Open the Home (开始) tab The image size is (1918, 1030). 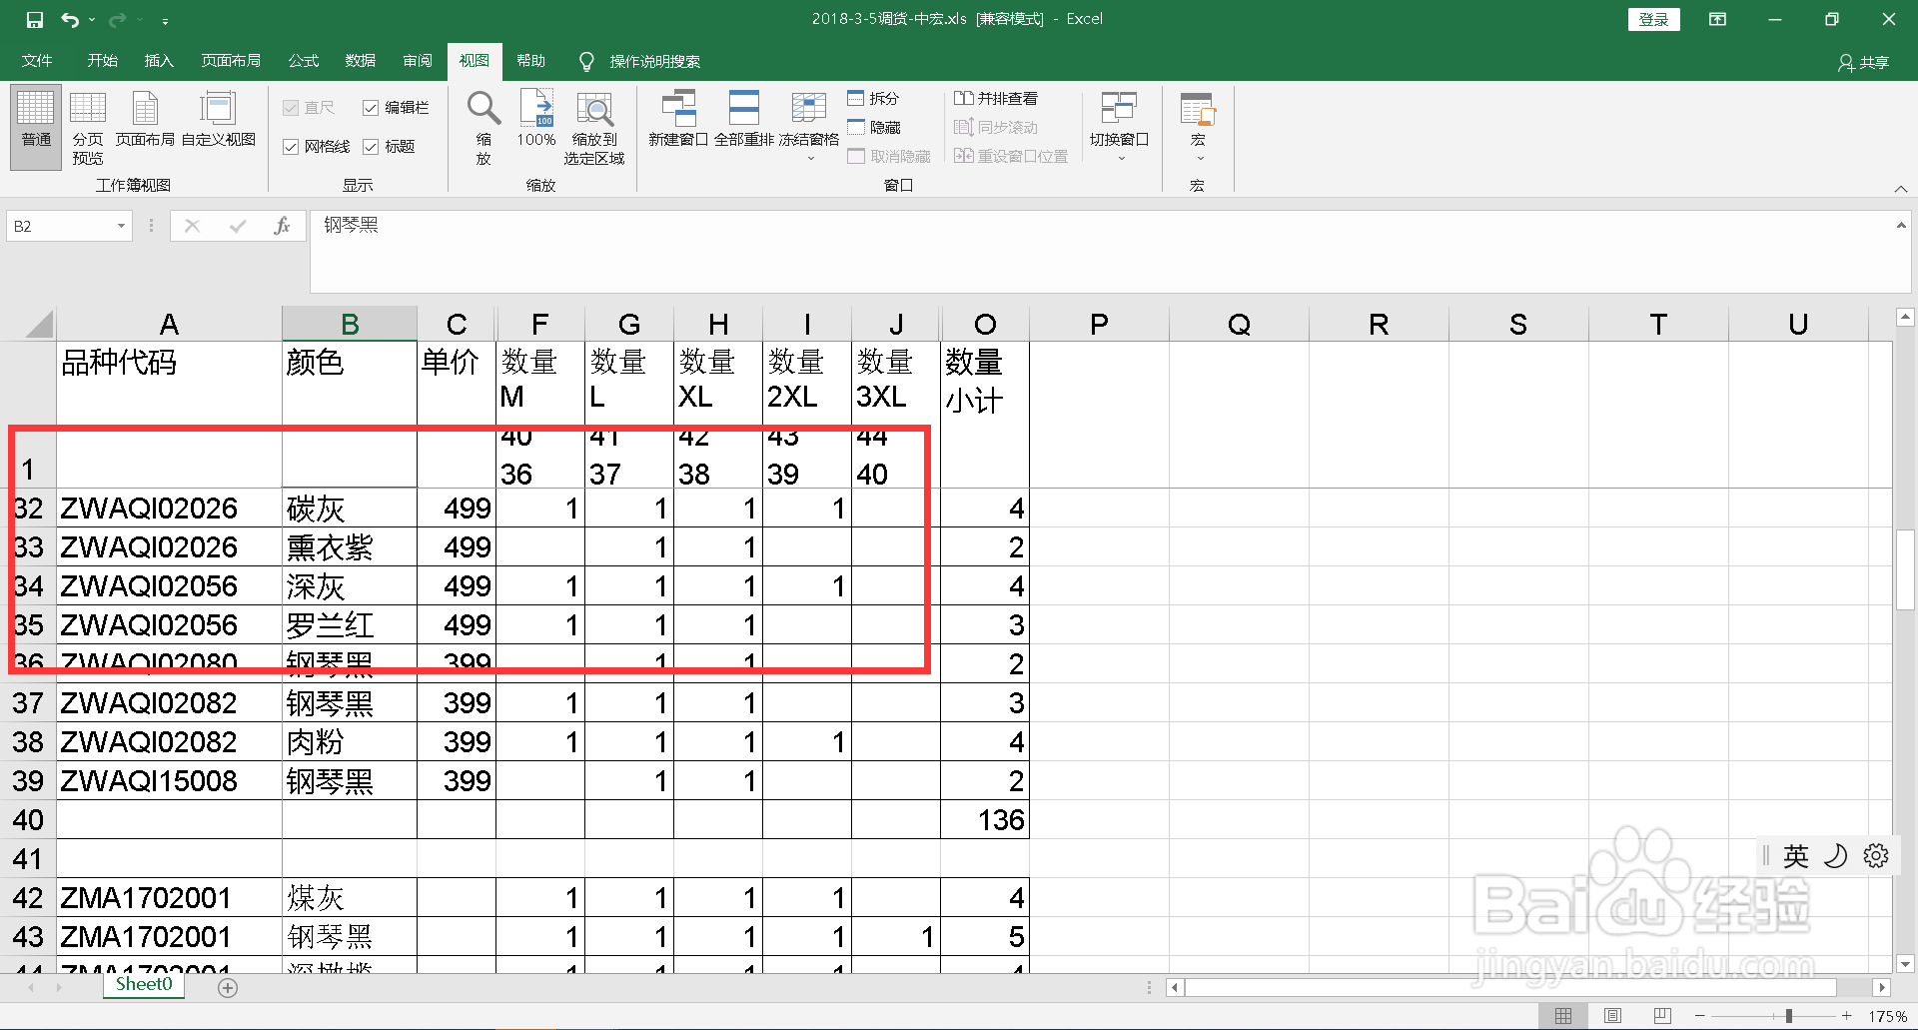[x=102, y=61]
